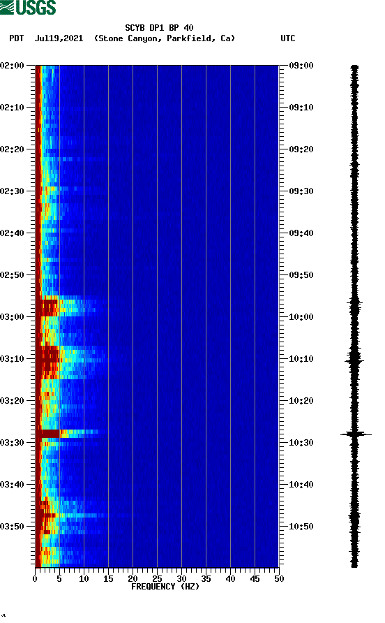This screenshot has height=623, width=385.
Task: Click the 03:50 PDT time label
Action: coord(12,527)
